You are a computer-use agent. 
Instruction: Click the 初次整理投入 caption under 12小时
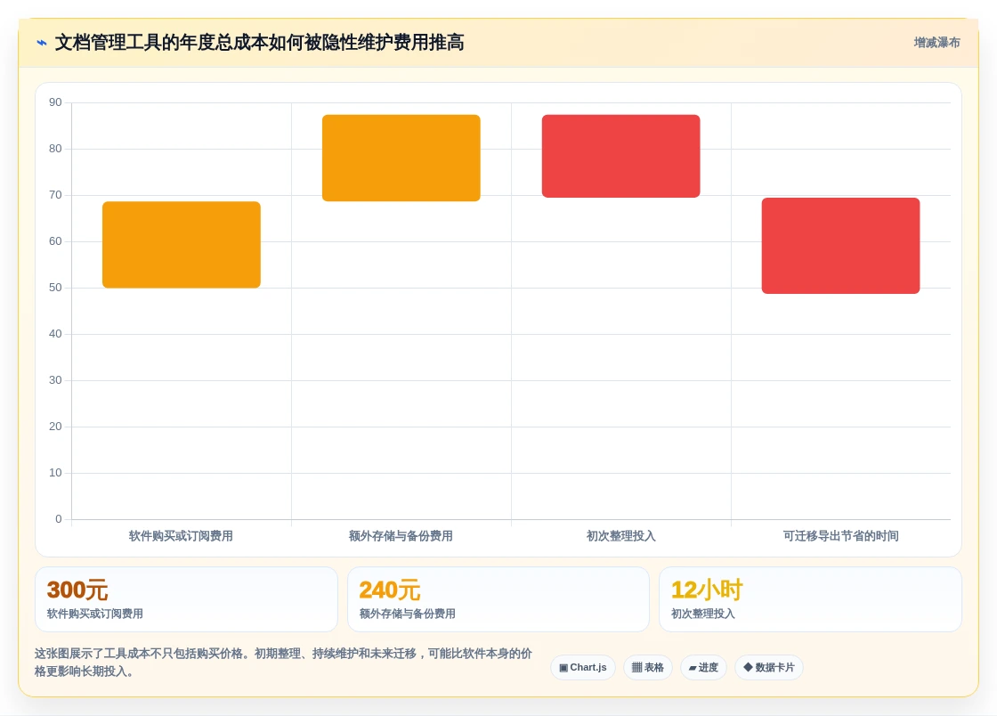[702, 614]
